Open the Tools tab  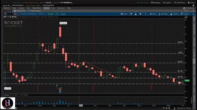[x=53, y=8]
